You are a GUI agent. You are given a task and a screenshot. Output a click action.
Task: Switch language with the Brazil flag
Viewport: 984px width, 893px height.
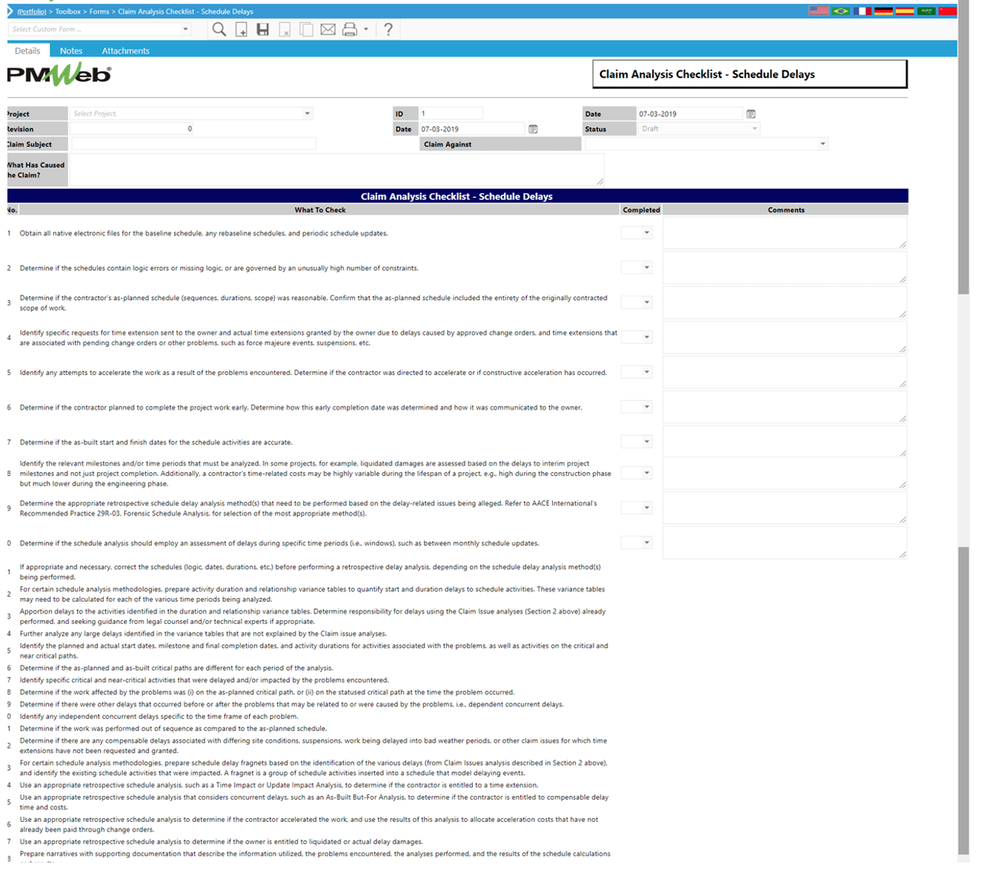[841, 11]
